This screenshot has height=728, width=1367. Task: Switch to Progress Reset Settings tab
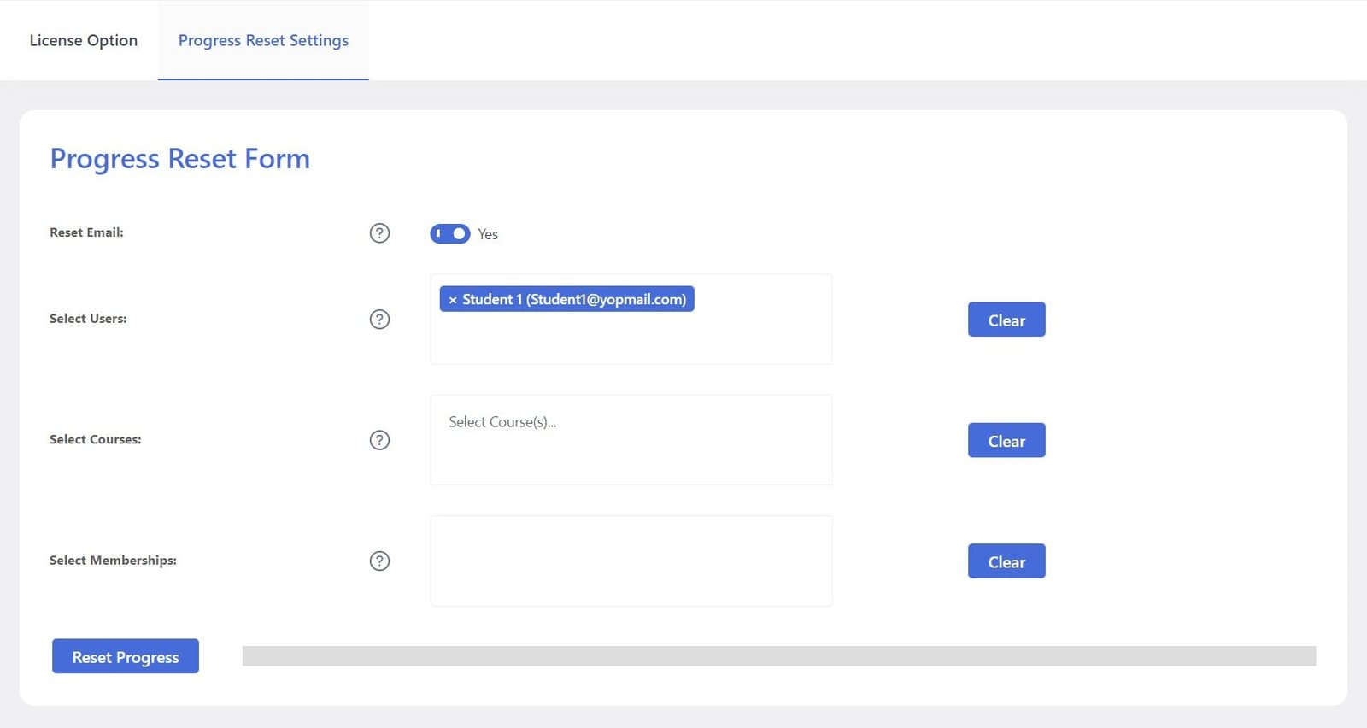(x=263, y=40)
